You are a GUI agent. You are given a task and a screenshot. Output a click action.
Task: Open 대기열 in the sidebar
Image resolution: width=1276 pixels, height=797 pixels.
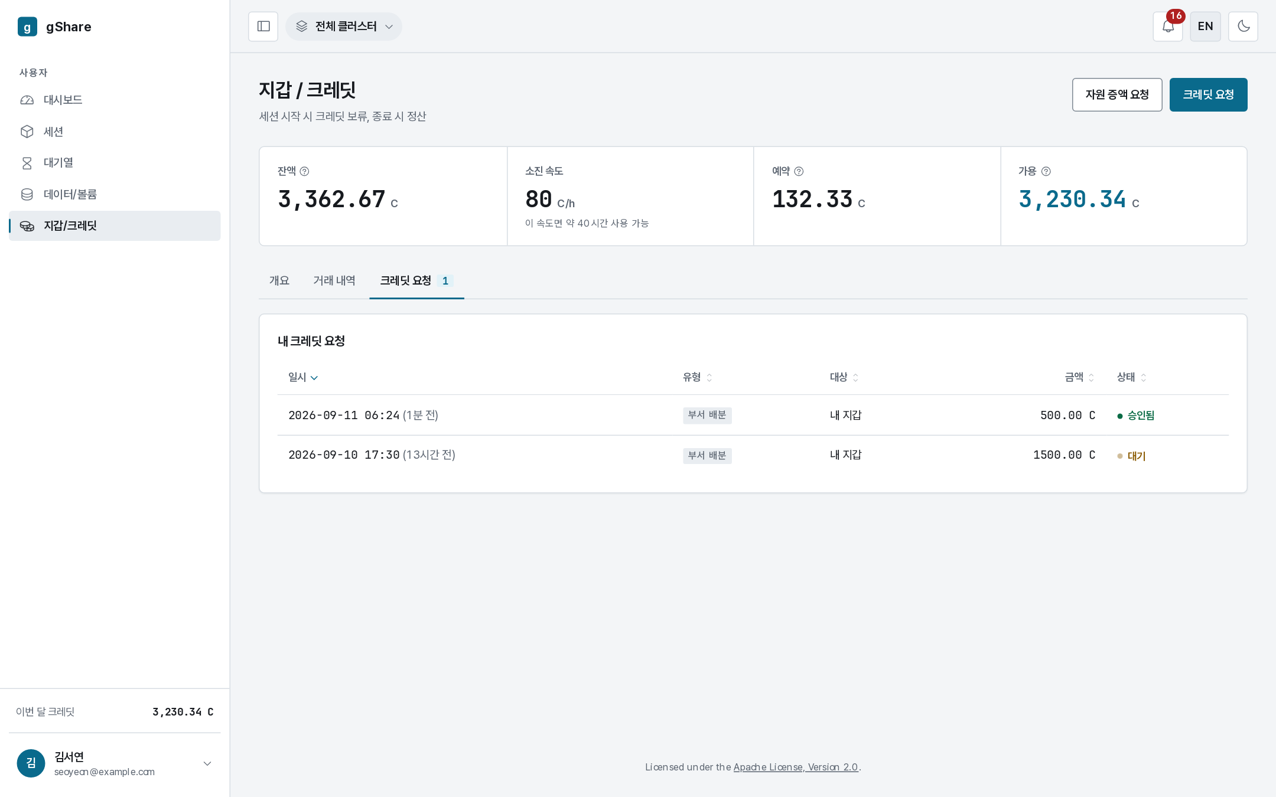tap(115, 163)
